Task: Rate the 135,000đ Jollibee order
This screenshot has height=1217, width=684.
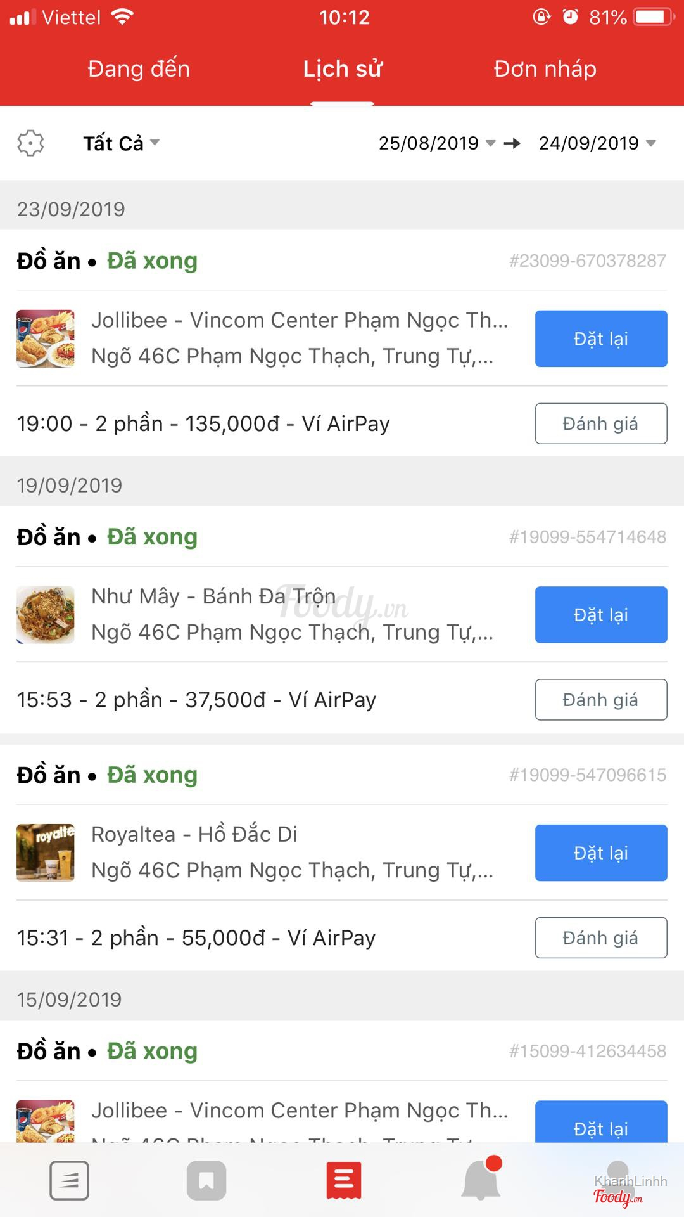Action: click(600, 423)
